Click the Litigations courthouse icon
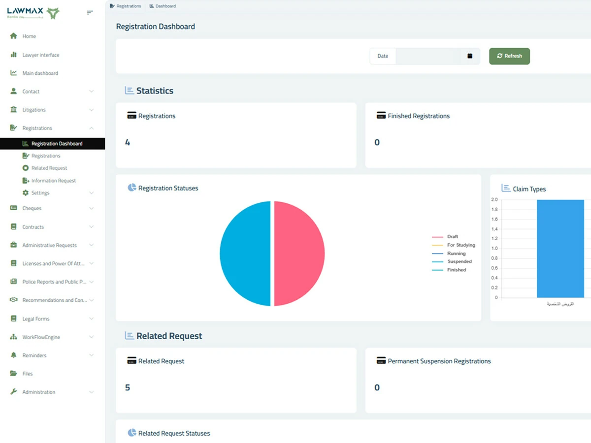Image resolution: width=591 pixels, height=443 pixels. point(14,109)
